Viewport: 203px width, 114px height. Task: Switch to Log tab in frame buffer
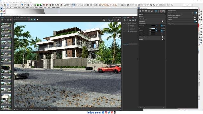coord(133,18)
